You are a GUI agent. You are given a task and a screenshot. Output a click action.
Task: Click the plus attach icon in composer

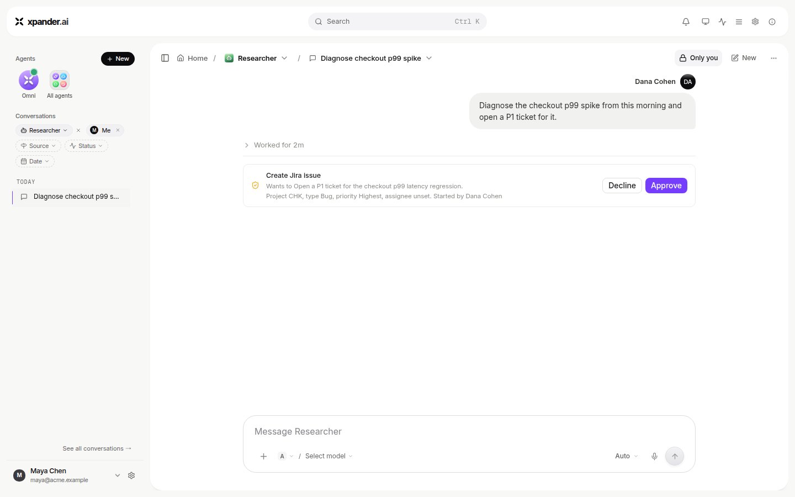click(263, 456)
